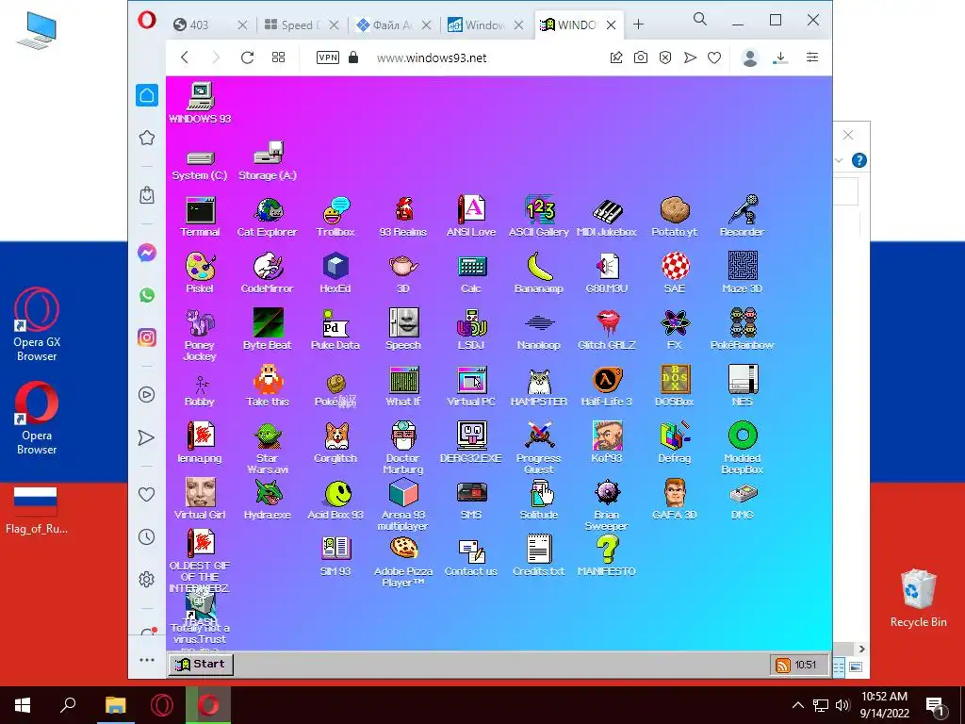The width and height of the screenshot is (965, 724).
Task: Open Credits.txt document icon
Action: (539, 550)
